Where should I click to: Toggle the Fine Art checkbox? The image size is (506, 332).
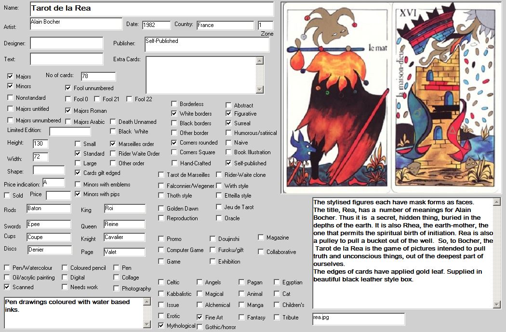tap(200, 318)
